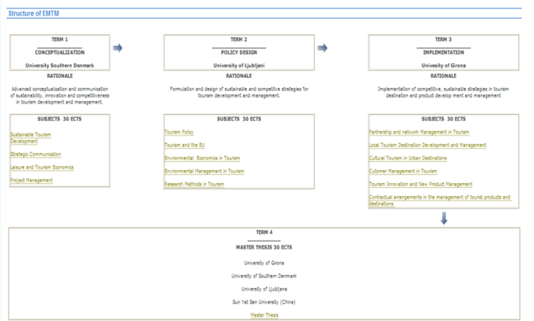Open Customer Management in Tourism link
Screen dimensions: 534x321
[403, 171]
